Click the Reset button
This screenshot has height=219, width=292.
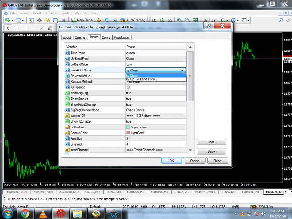pos(218,161)
